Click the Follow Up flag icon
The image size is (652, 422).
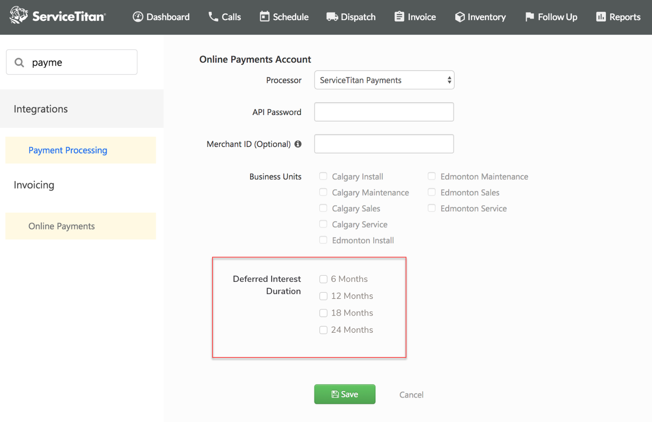coord(529,17)
